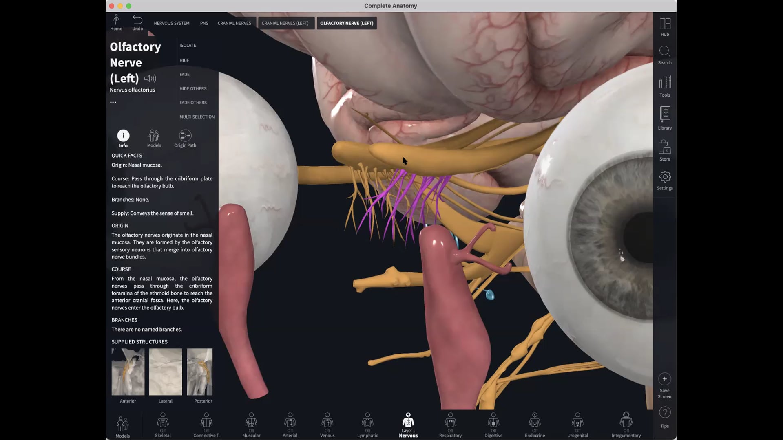Screen dimensions: 783x440
Task: Open the Lateral supplied structure thumbnail
Action: coord(165,372)
